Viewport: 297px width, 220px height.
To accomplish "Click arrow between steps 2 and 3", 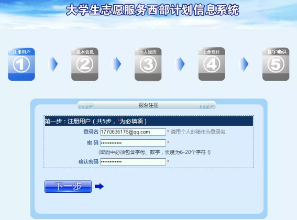I will [x=116, y=64].
